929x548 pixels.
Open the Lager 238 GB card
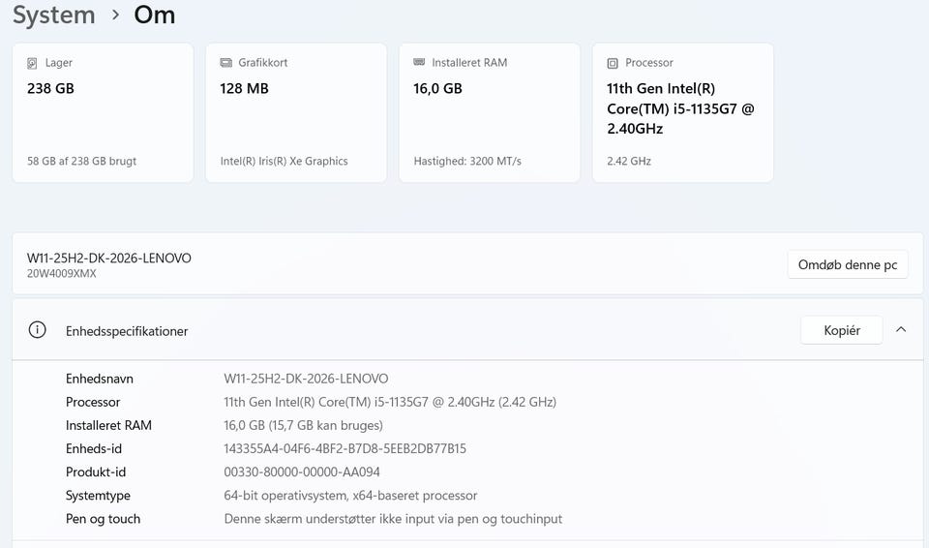pos(103,112)
